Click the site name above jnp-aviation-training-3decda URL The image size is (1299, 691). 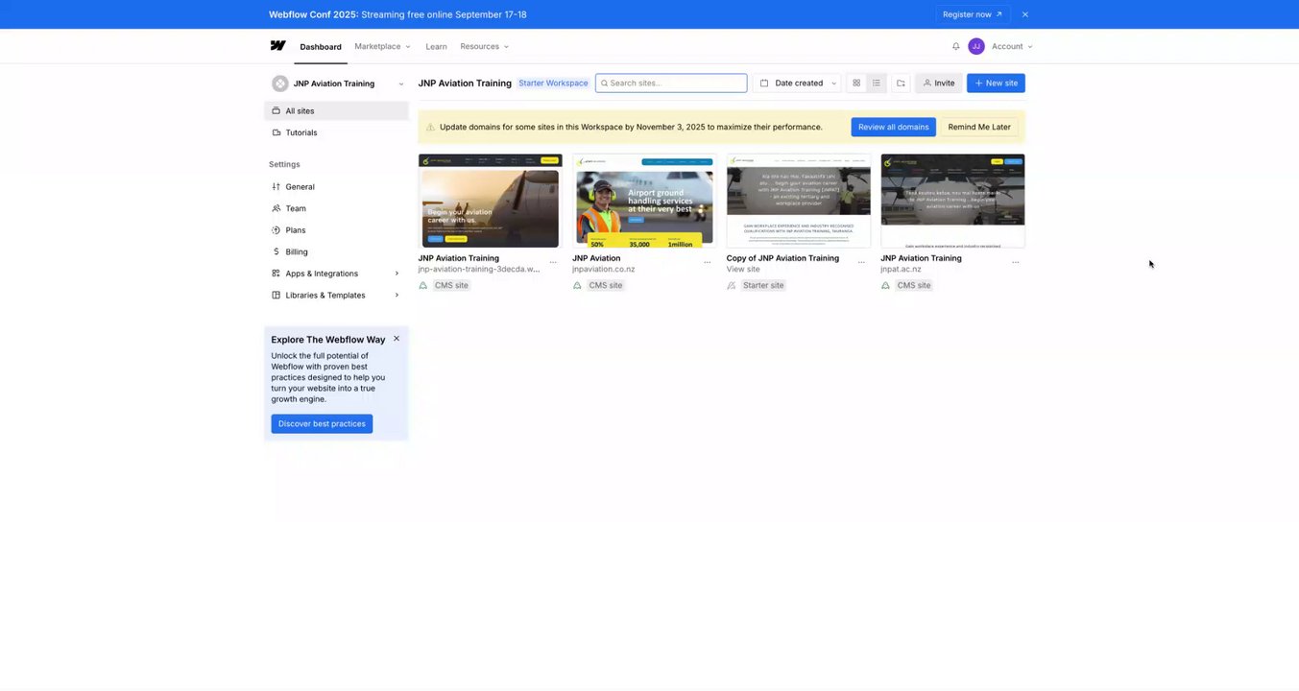(459, 258)
